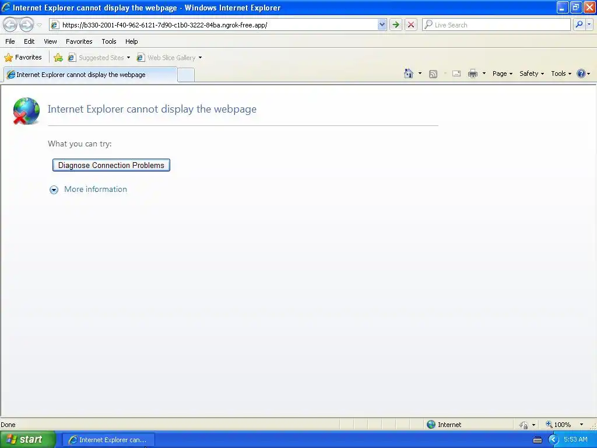
Task: Open the Favorites star center button
Action: click(23, 58)
